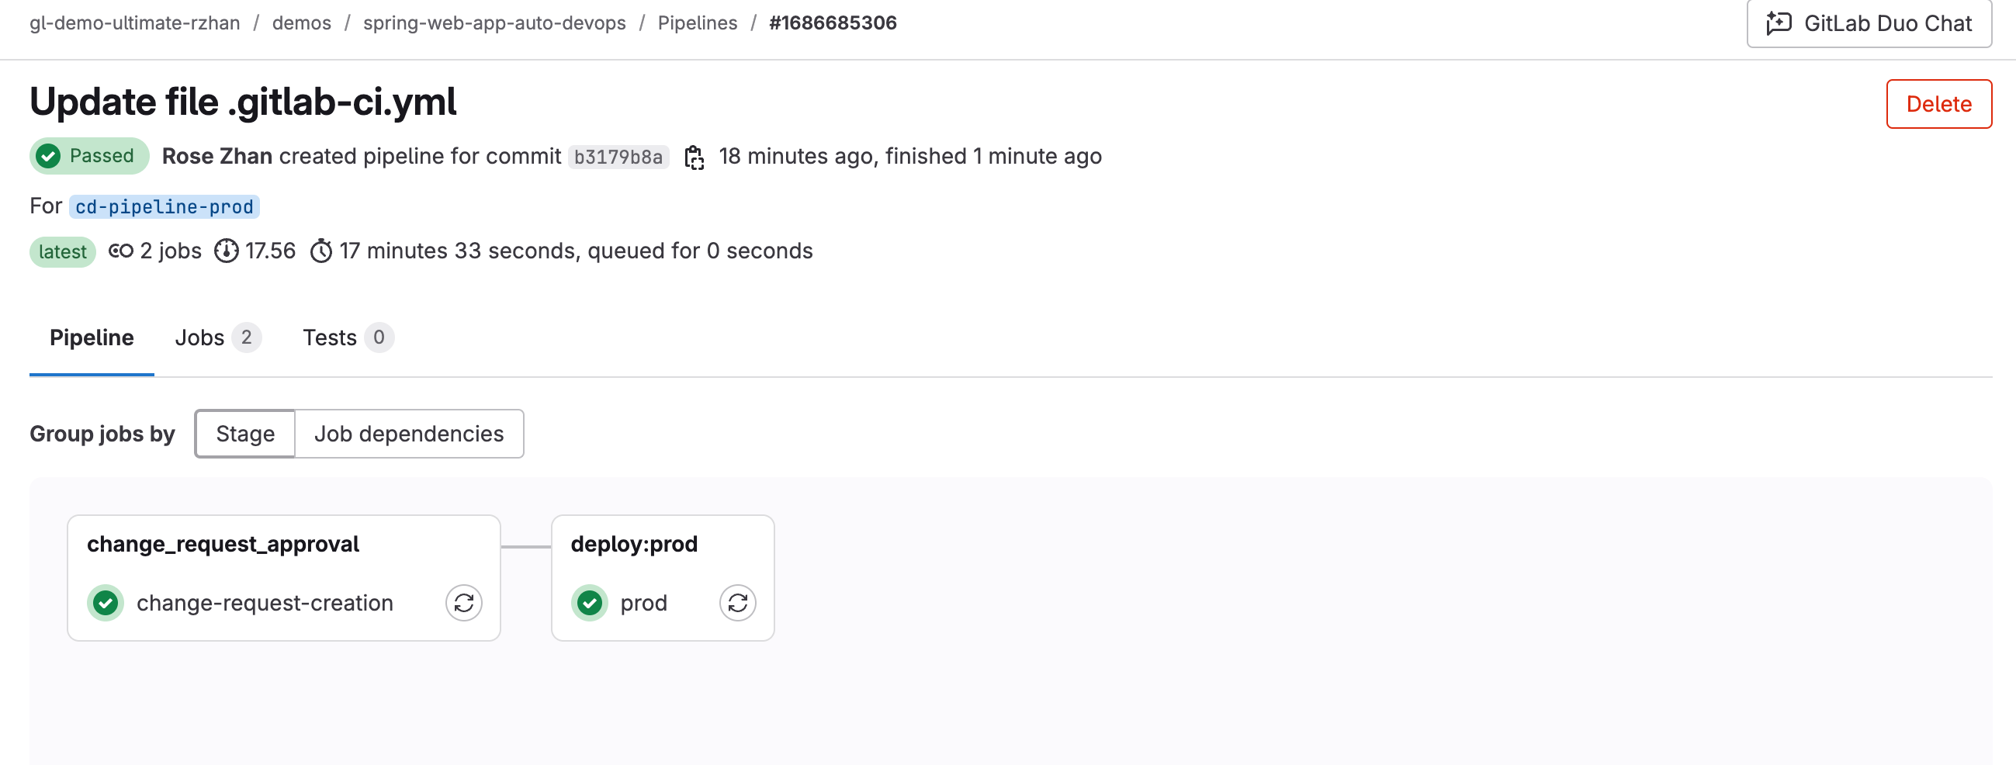Group jobs by Stage

point(245,434)
